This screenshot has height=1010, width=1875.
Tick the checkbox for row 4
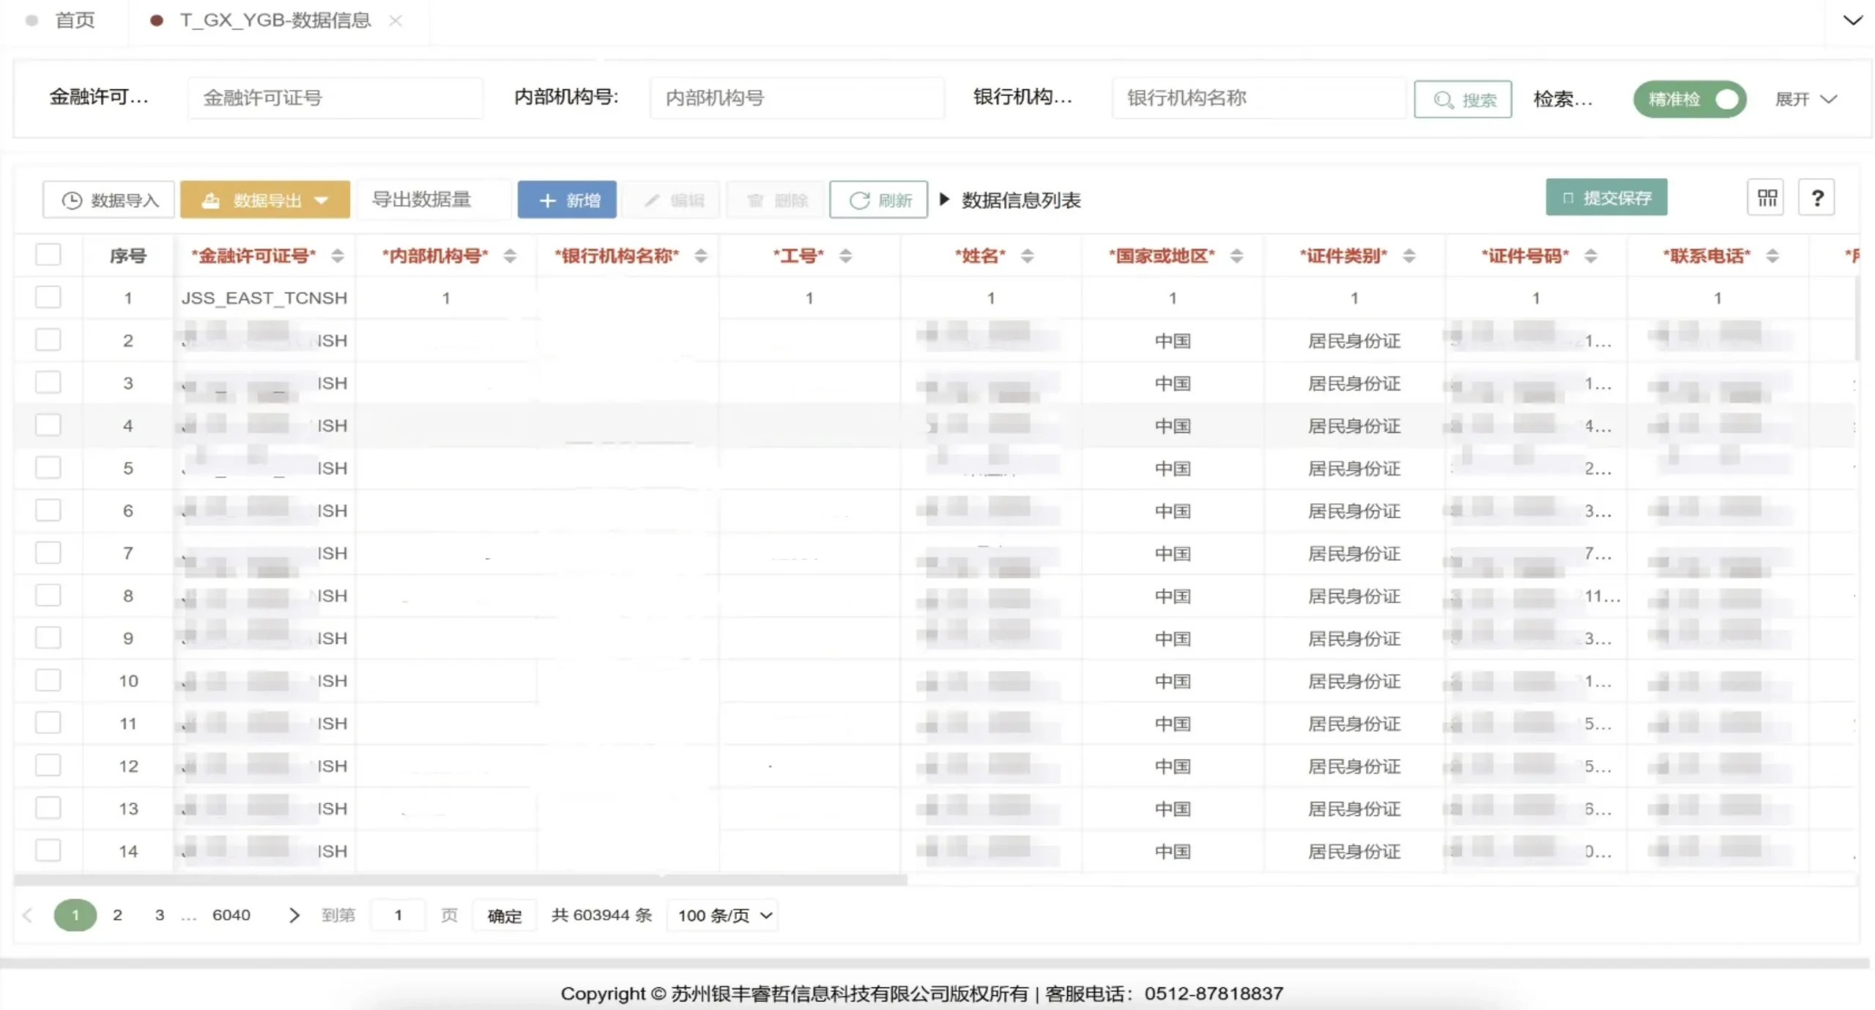(x=48, y=425)
